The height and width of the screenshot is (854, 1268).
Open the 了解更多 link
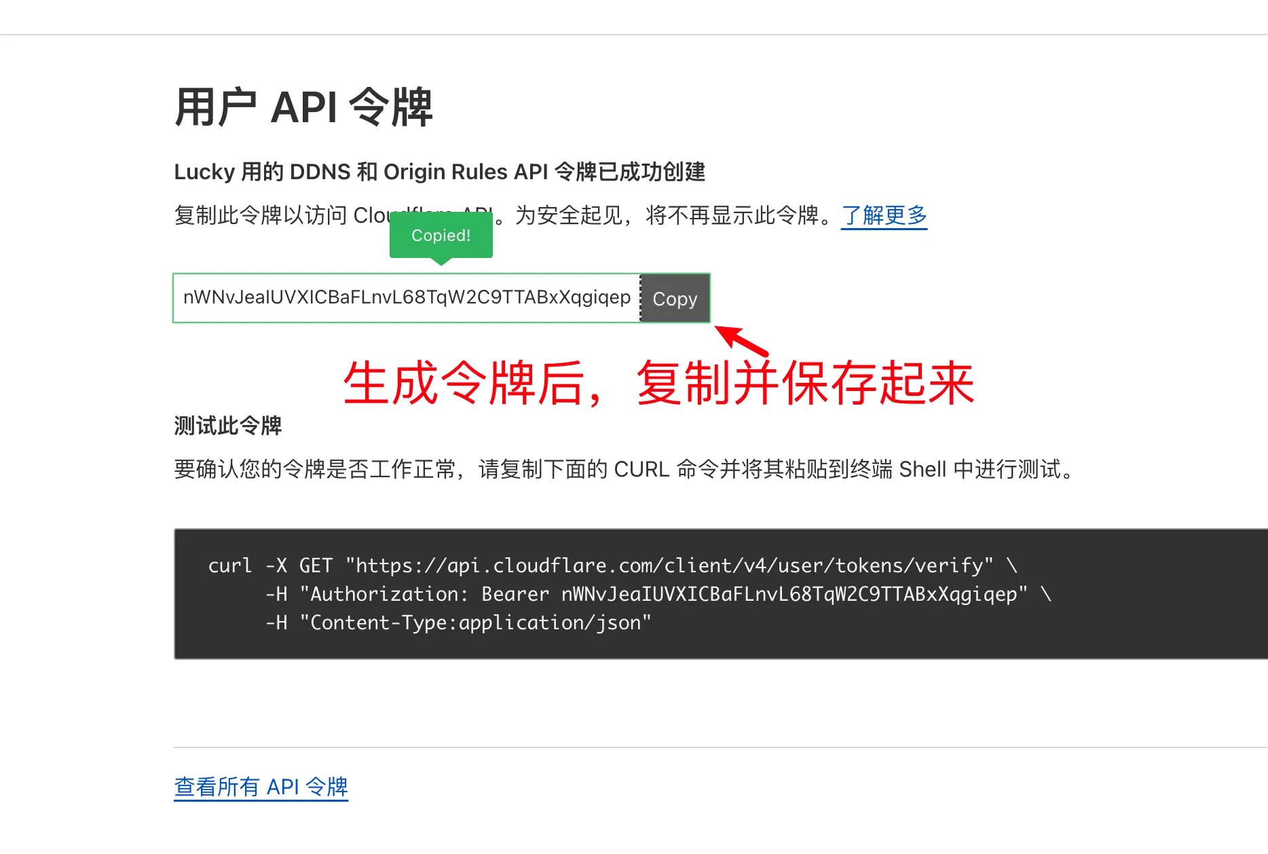click(x=884, y=215)
